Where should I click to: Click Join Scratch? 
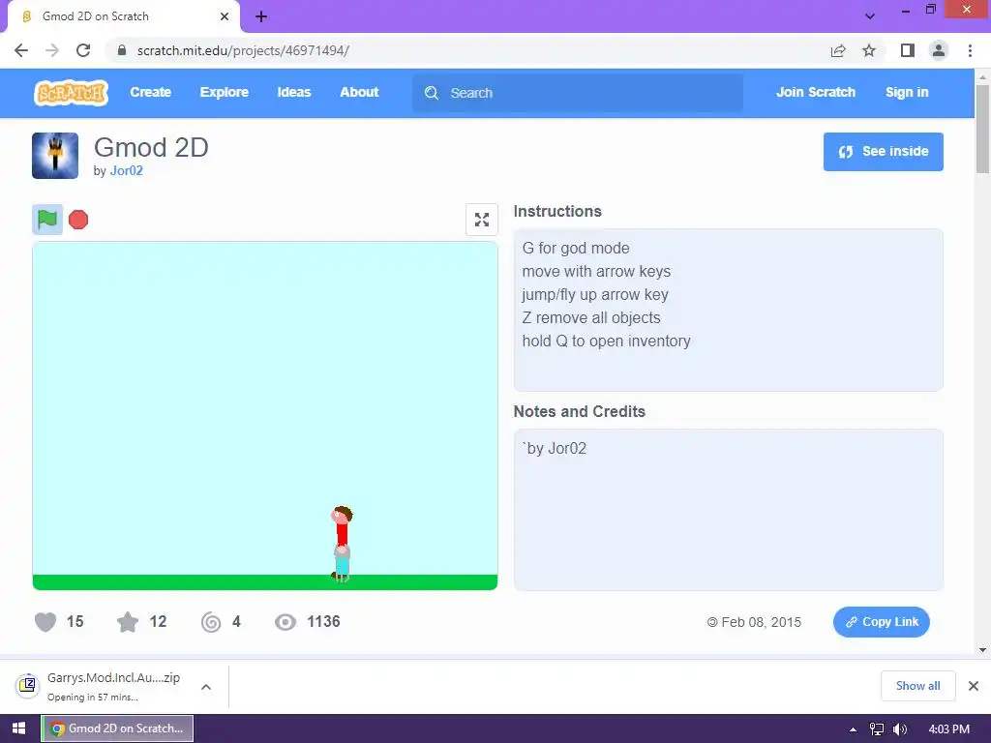click(816, 92)
